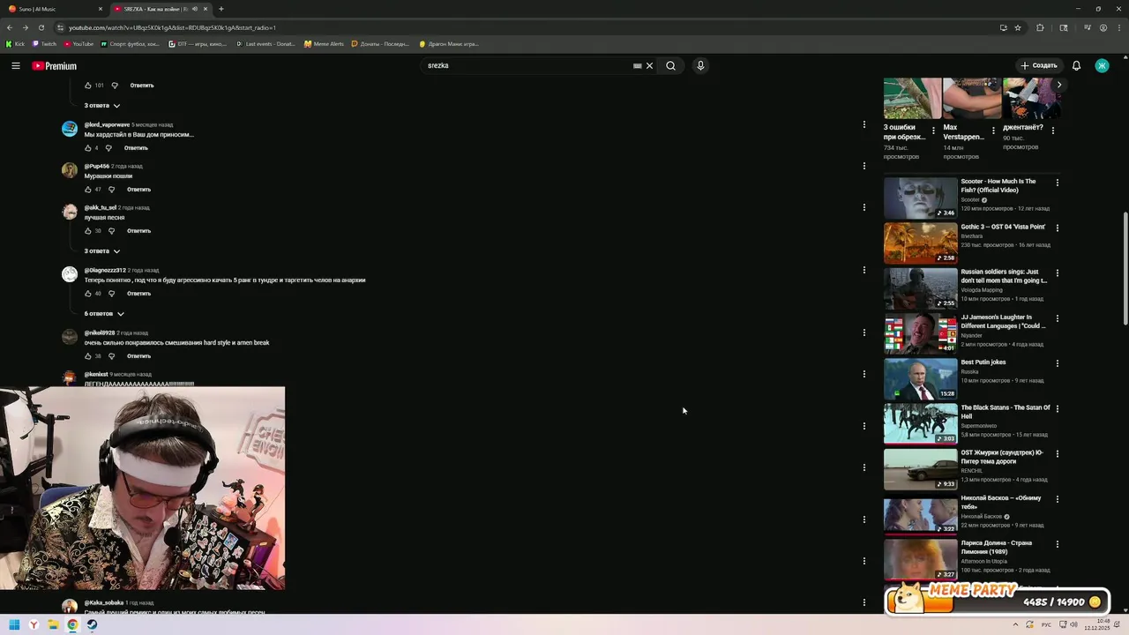Like the comment by @Pup456

pos(88,190)
